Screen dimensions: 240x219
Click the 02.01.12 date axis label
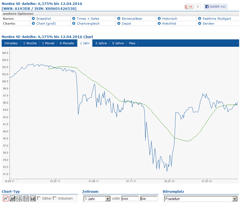coord(170,181)
